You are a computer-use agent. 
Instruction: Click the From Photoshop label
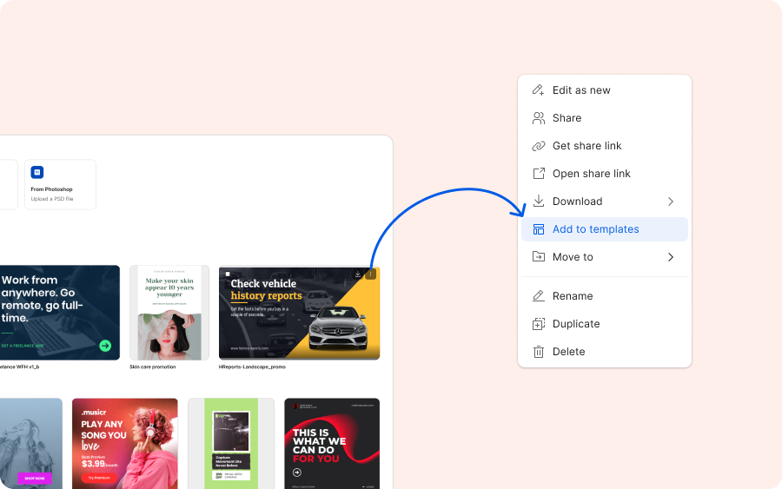point(51,189)
